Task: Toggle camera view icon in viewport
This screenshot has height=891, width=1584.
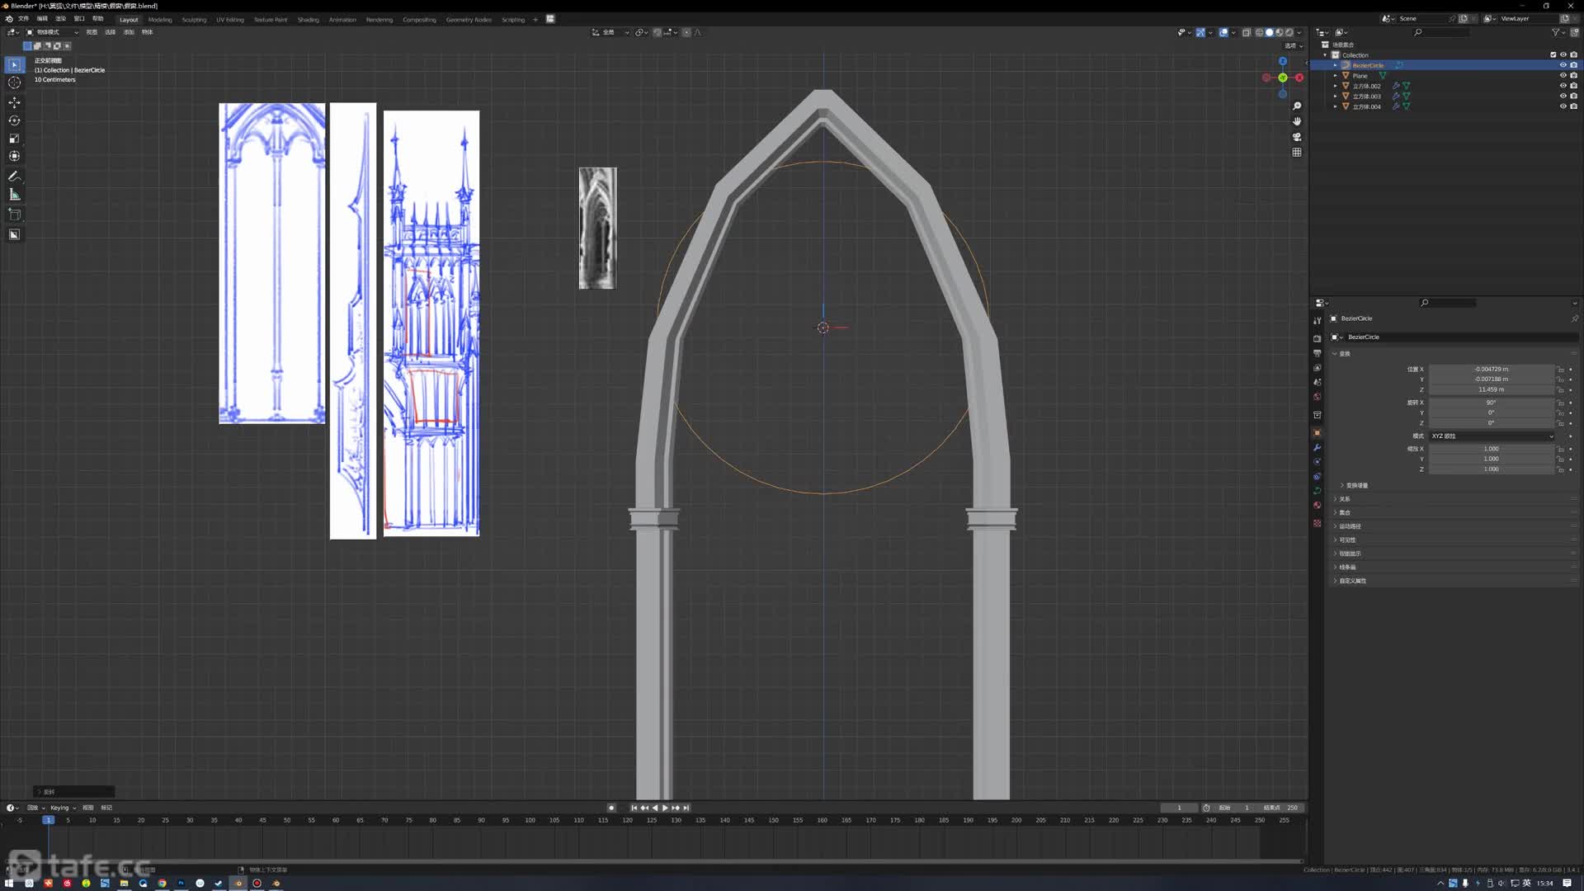Action: click(1297, 137)
